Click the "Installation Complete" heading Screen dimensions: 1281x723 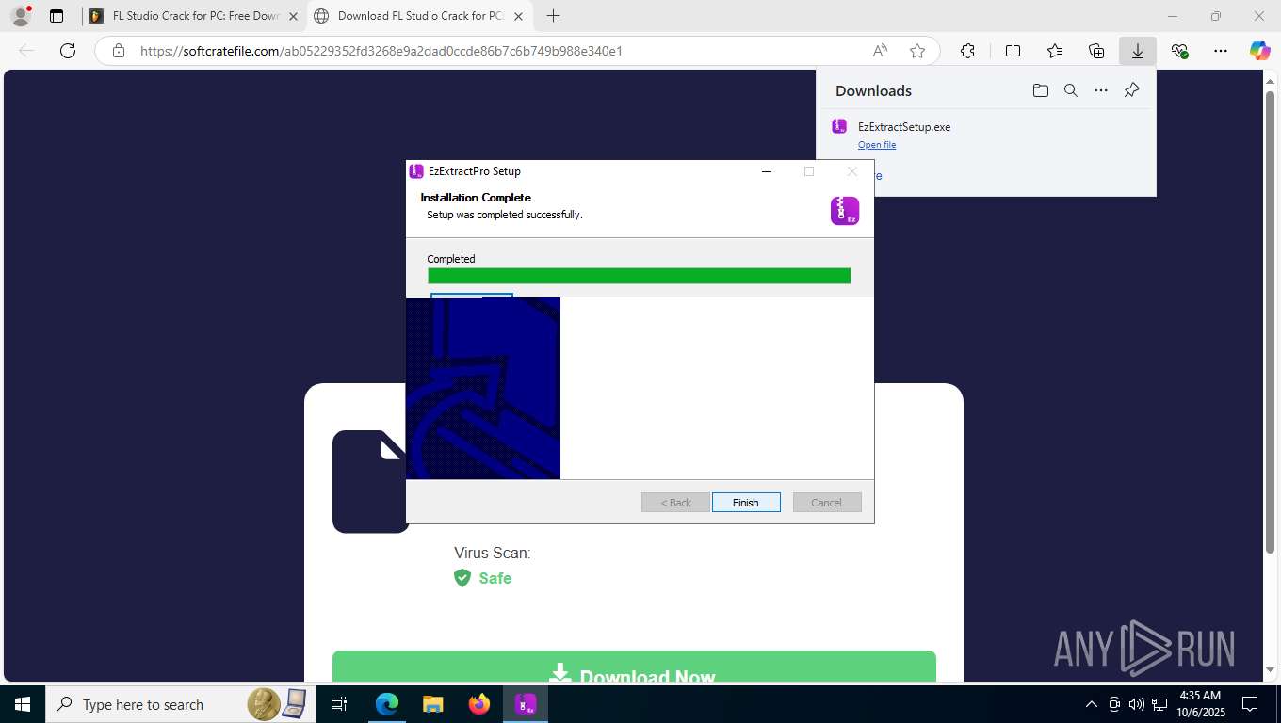pyautogui.click(x=476, y=198)
